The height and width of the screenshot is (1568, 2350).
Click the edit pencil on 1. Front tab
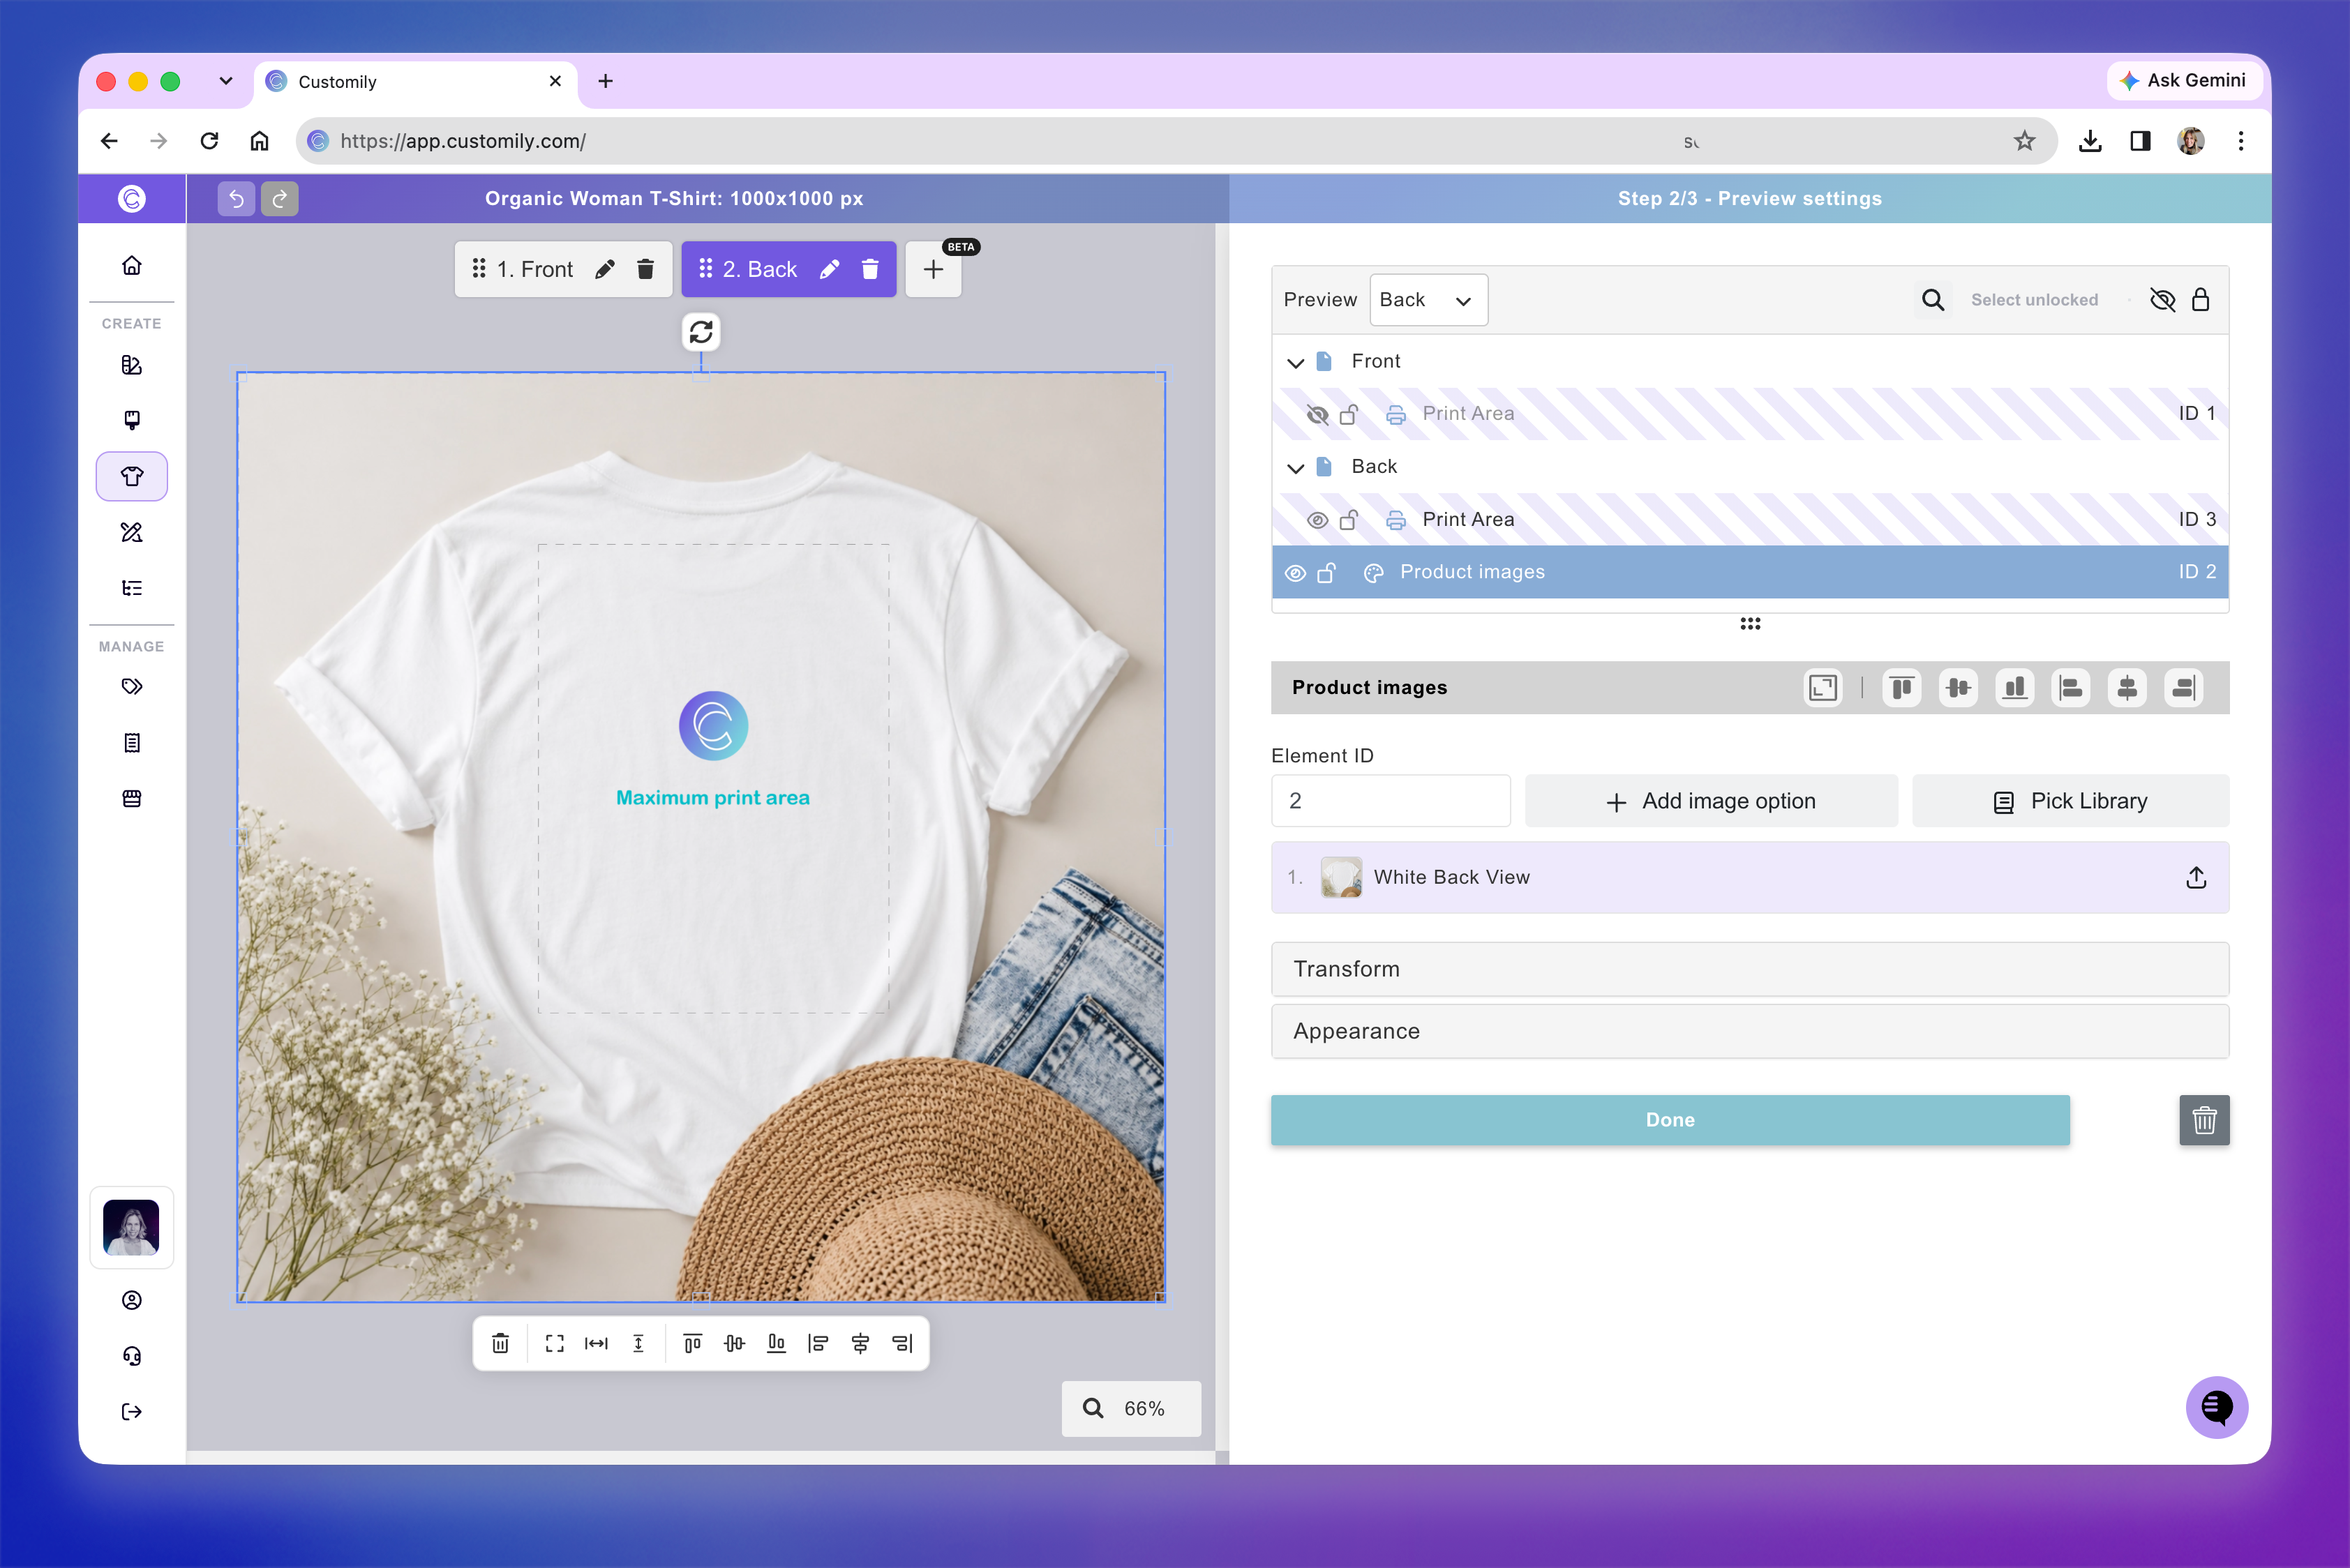tap(604, 269)
